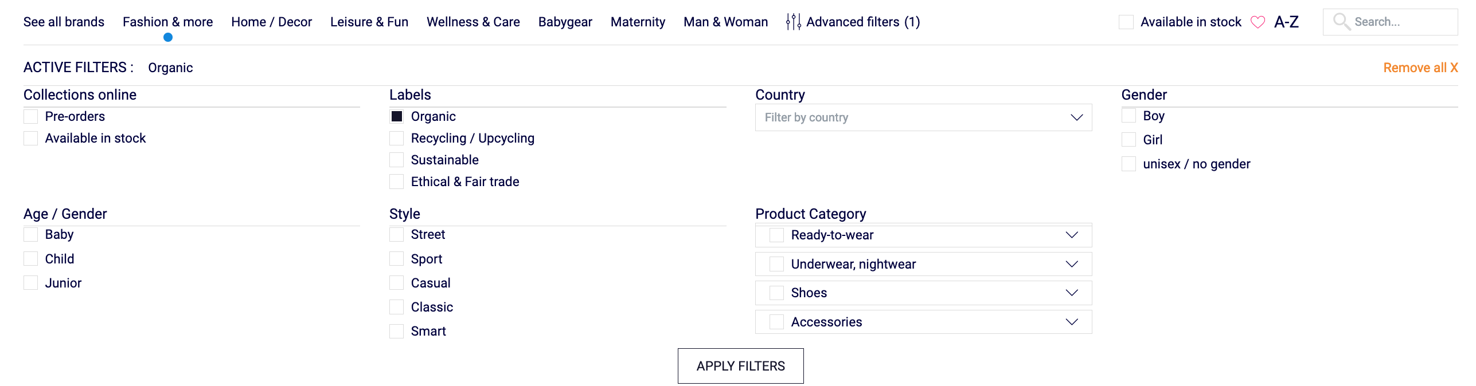Click the pink heart favorites icon
The image size is (1476, 386).
(1258, 22)
